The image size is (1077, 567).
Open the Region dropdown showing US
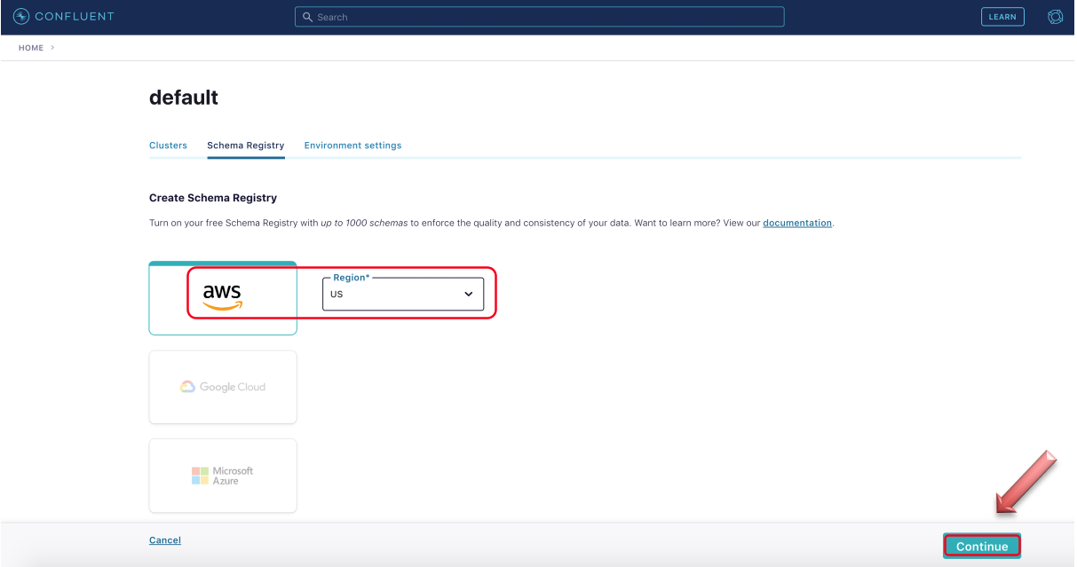coord(403,294)
